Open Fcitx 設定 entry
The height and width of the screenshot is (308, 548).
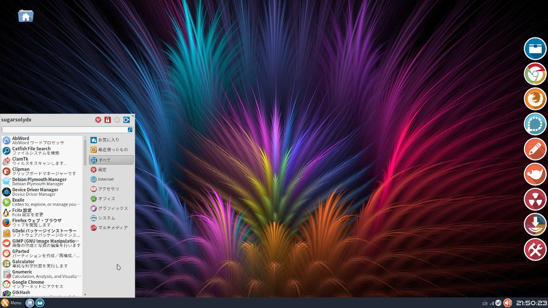pos(42,212)
